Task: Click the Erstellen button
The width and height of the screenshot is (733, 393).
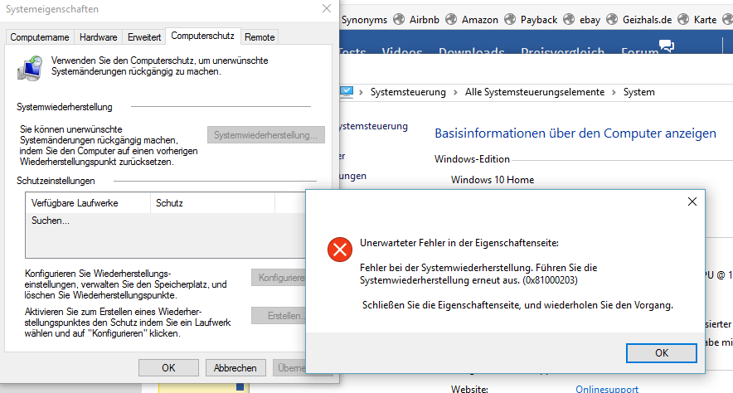Action: coord(279,316)
